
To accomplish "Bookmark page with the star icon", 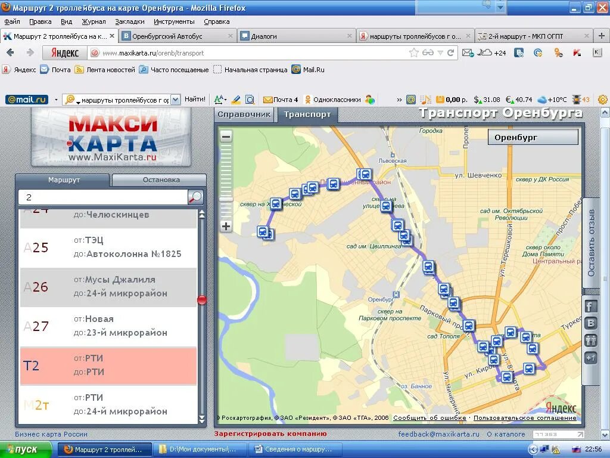I will coord(413,52).
